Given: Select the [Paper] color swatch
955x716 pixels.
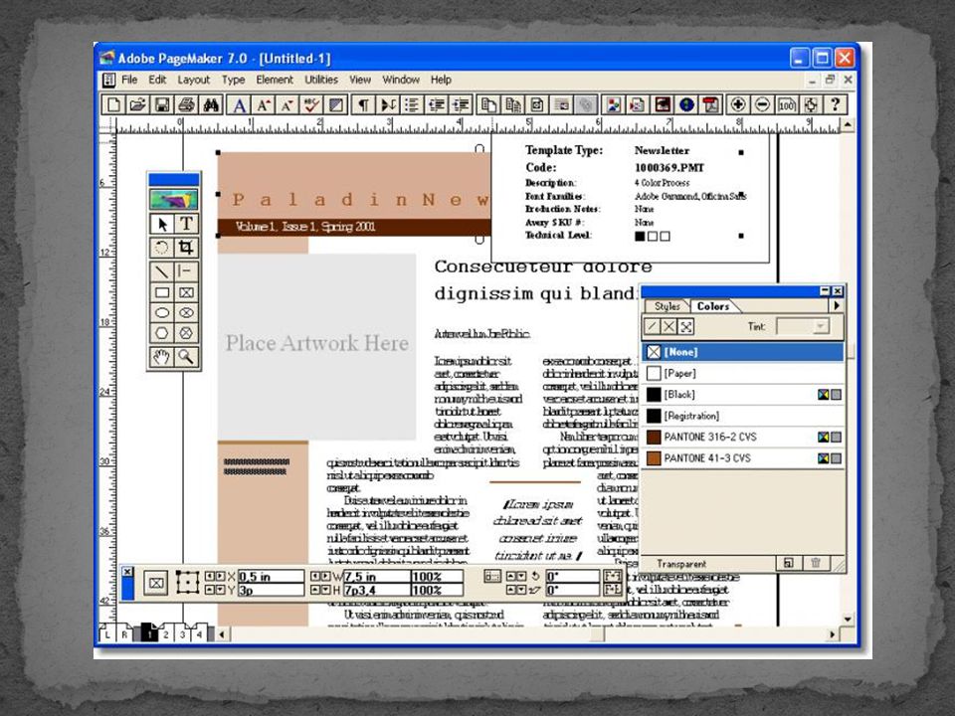Looking at the screenshot, I should [743, 373].
